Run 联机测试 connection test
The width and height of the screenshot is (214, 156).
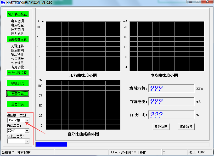18,83
